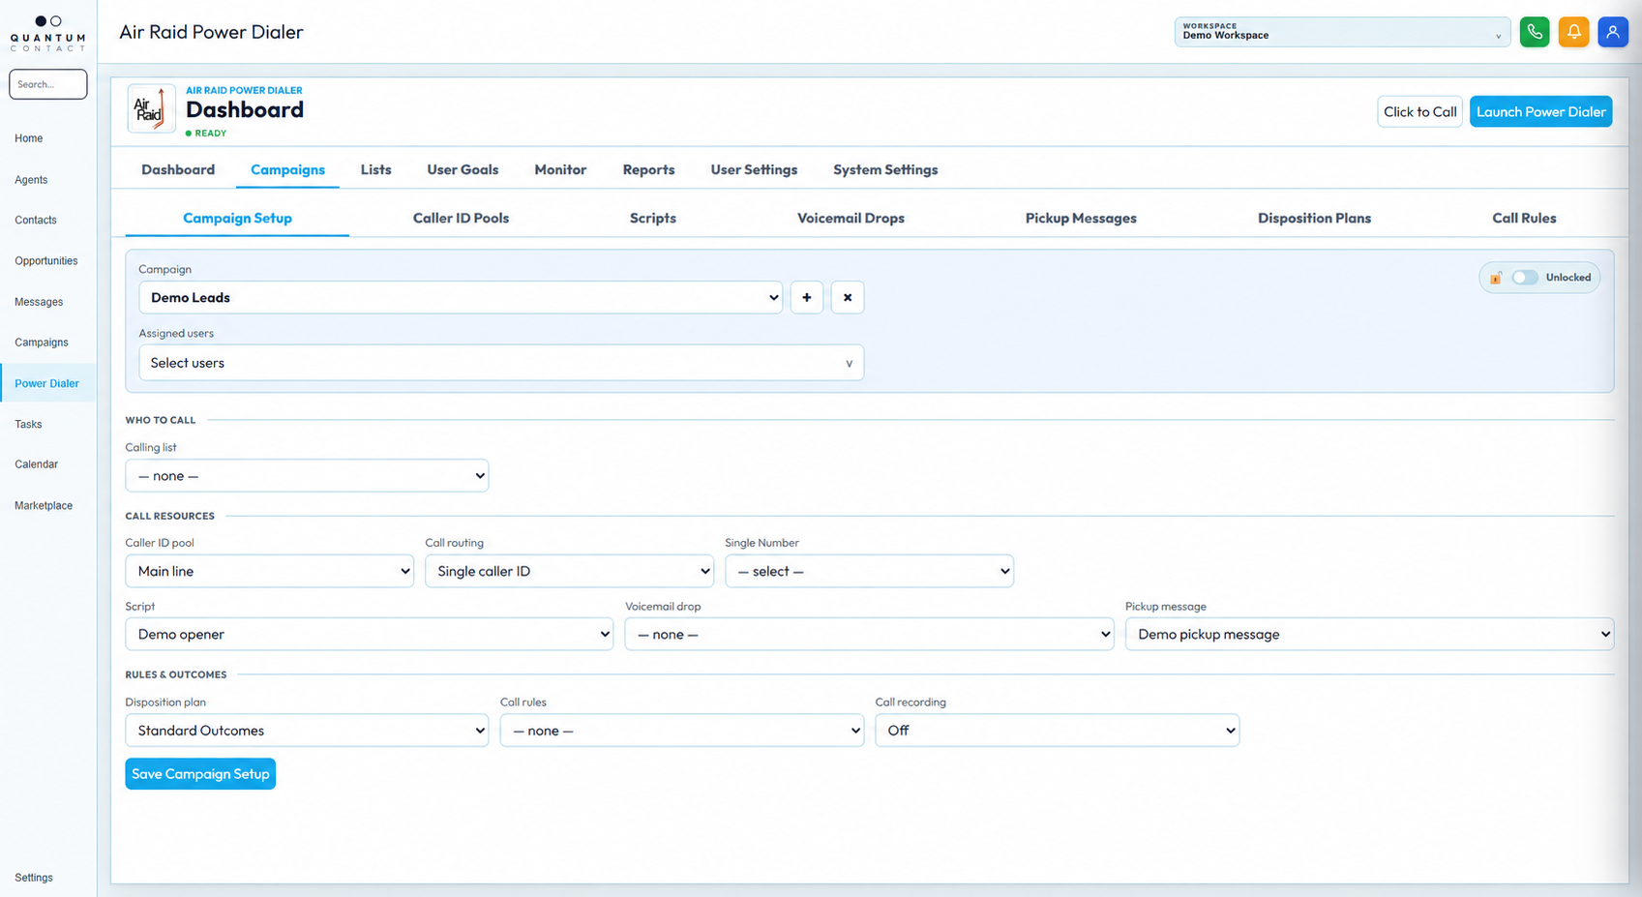Click the Quantum Contact logo
Image resolution: width=1642 pixels, height=897 pixels.
click(48, 33)
